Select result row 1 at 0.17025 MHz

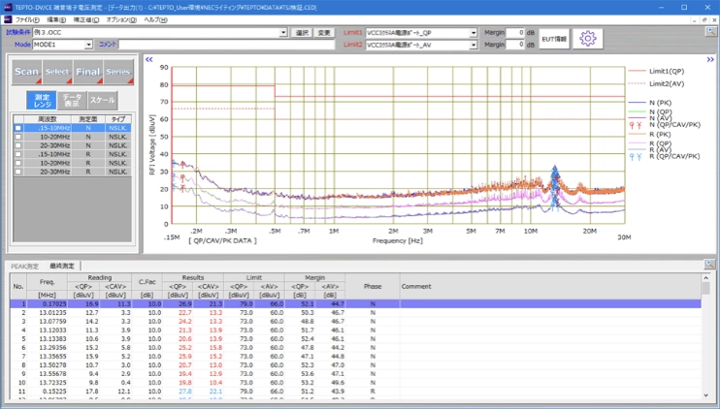click(355, 304)
